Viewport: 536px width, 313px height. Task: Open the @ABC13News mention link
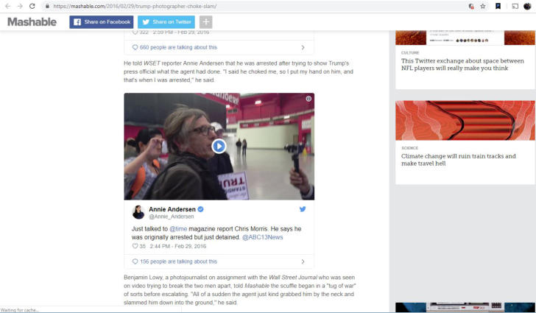click(x=262, y=237)
